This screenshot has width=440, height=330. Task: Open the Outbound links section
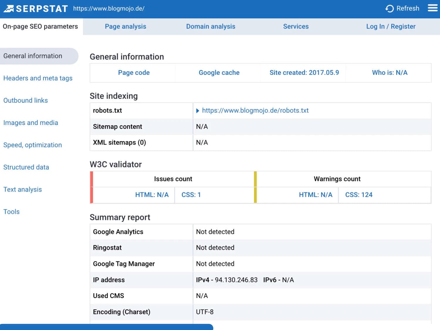tap(26, 100)
